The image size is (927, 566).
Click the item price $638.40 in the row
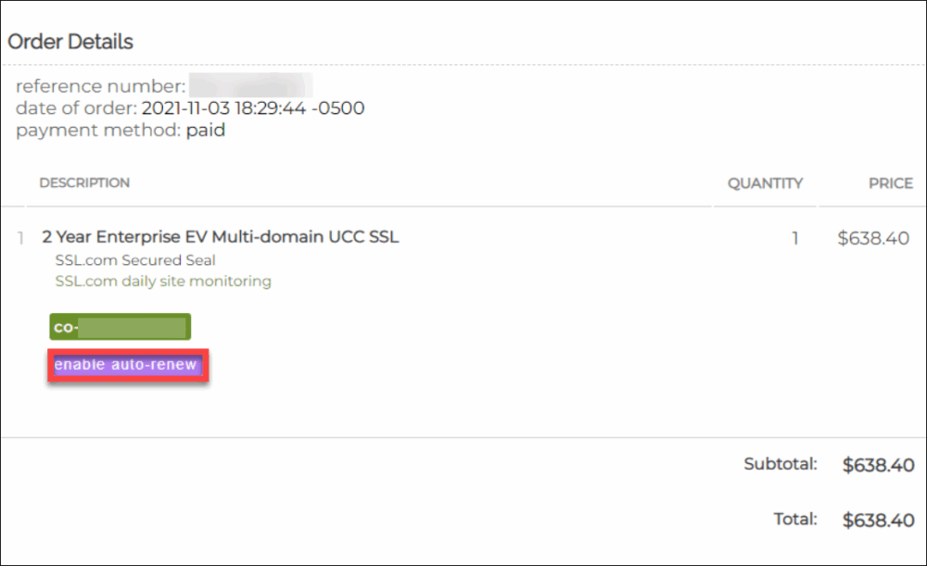click(873, 238)
